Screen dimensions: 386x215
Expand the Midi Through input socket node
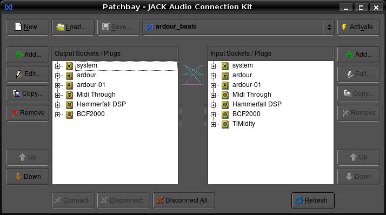213,95
